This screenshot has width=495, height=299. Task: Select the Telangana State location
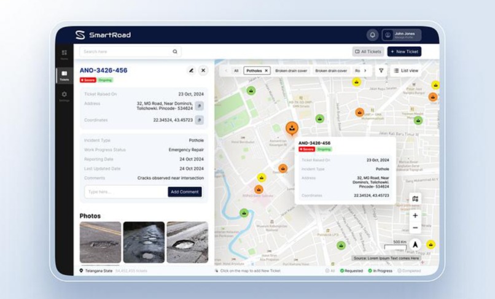coord(96,271)
